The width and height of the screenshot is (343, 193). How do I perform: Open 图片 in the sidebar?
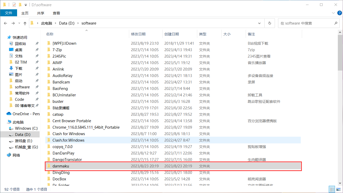pyautogui.click(x=18, y=75)
